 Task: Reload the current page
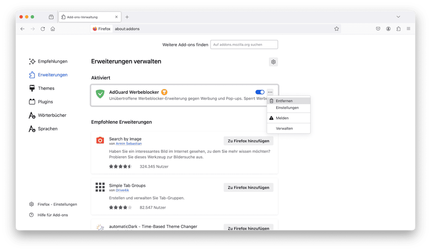pos(43,29)
